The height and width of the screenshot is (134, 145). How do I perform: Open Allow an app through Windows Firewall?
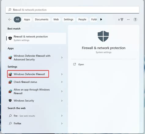pyautogui.click(x=36, y=91)
